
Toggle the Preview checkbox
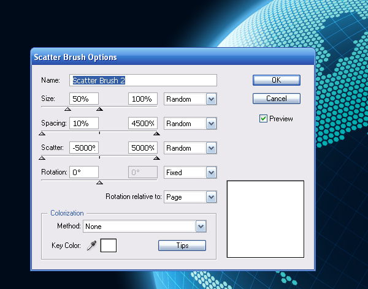tap(263, 119)
